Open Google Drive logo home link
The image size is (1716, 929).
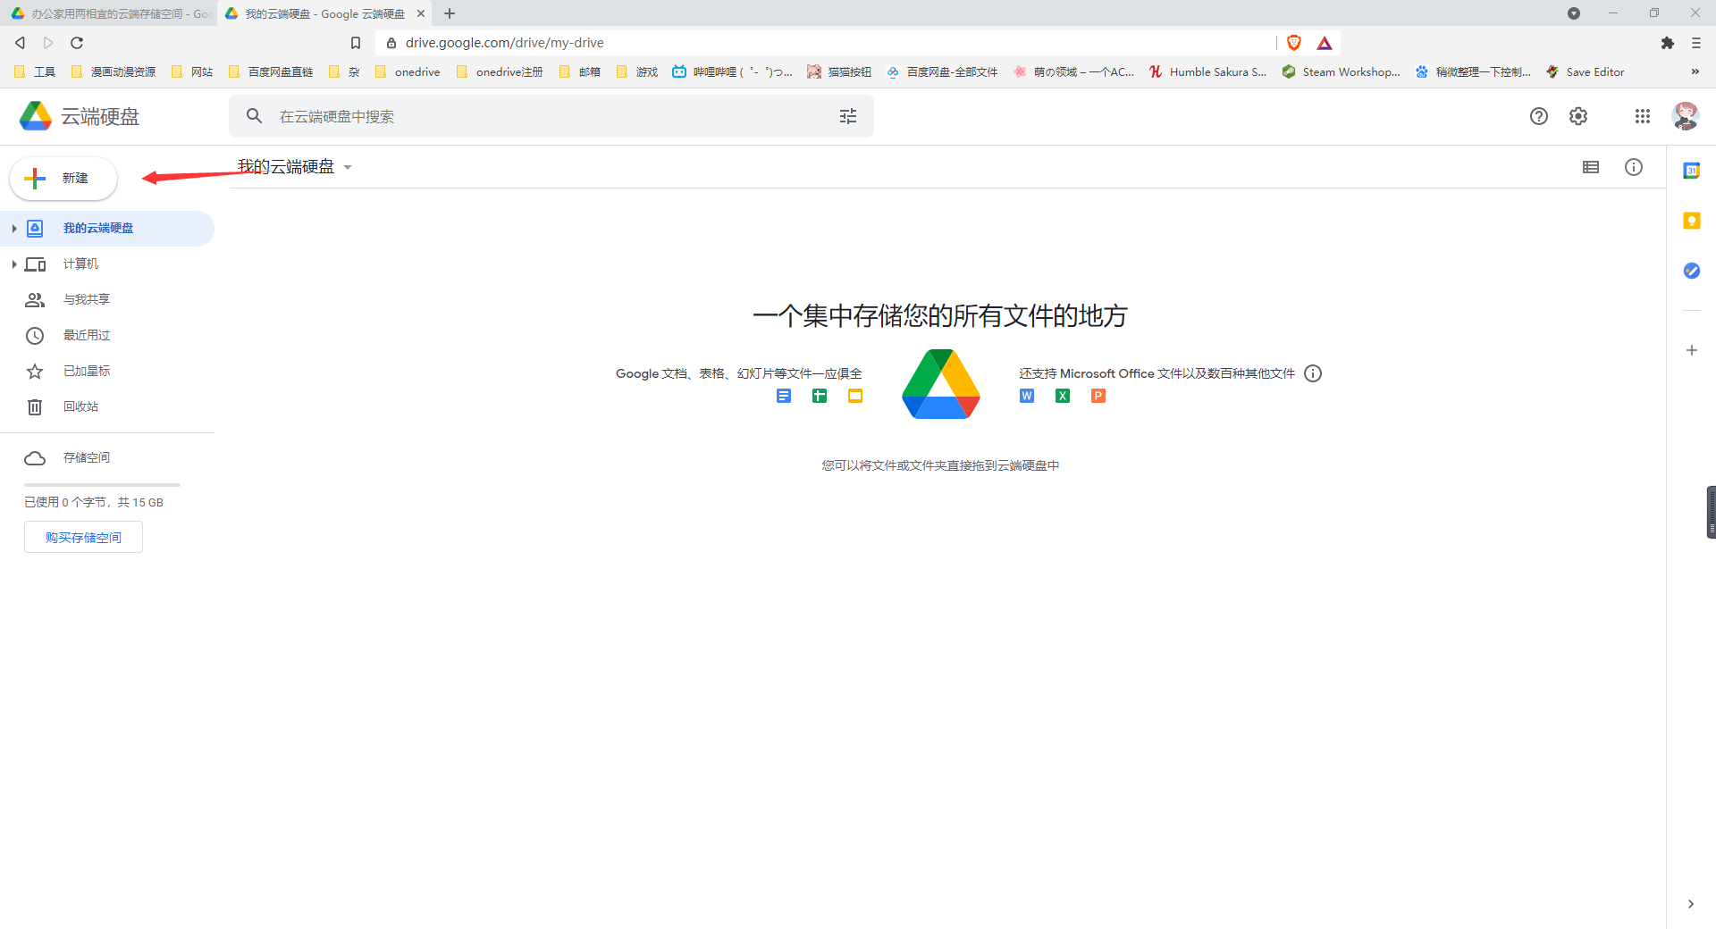coord(80,116)
